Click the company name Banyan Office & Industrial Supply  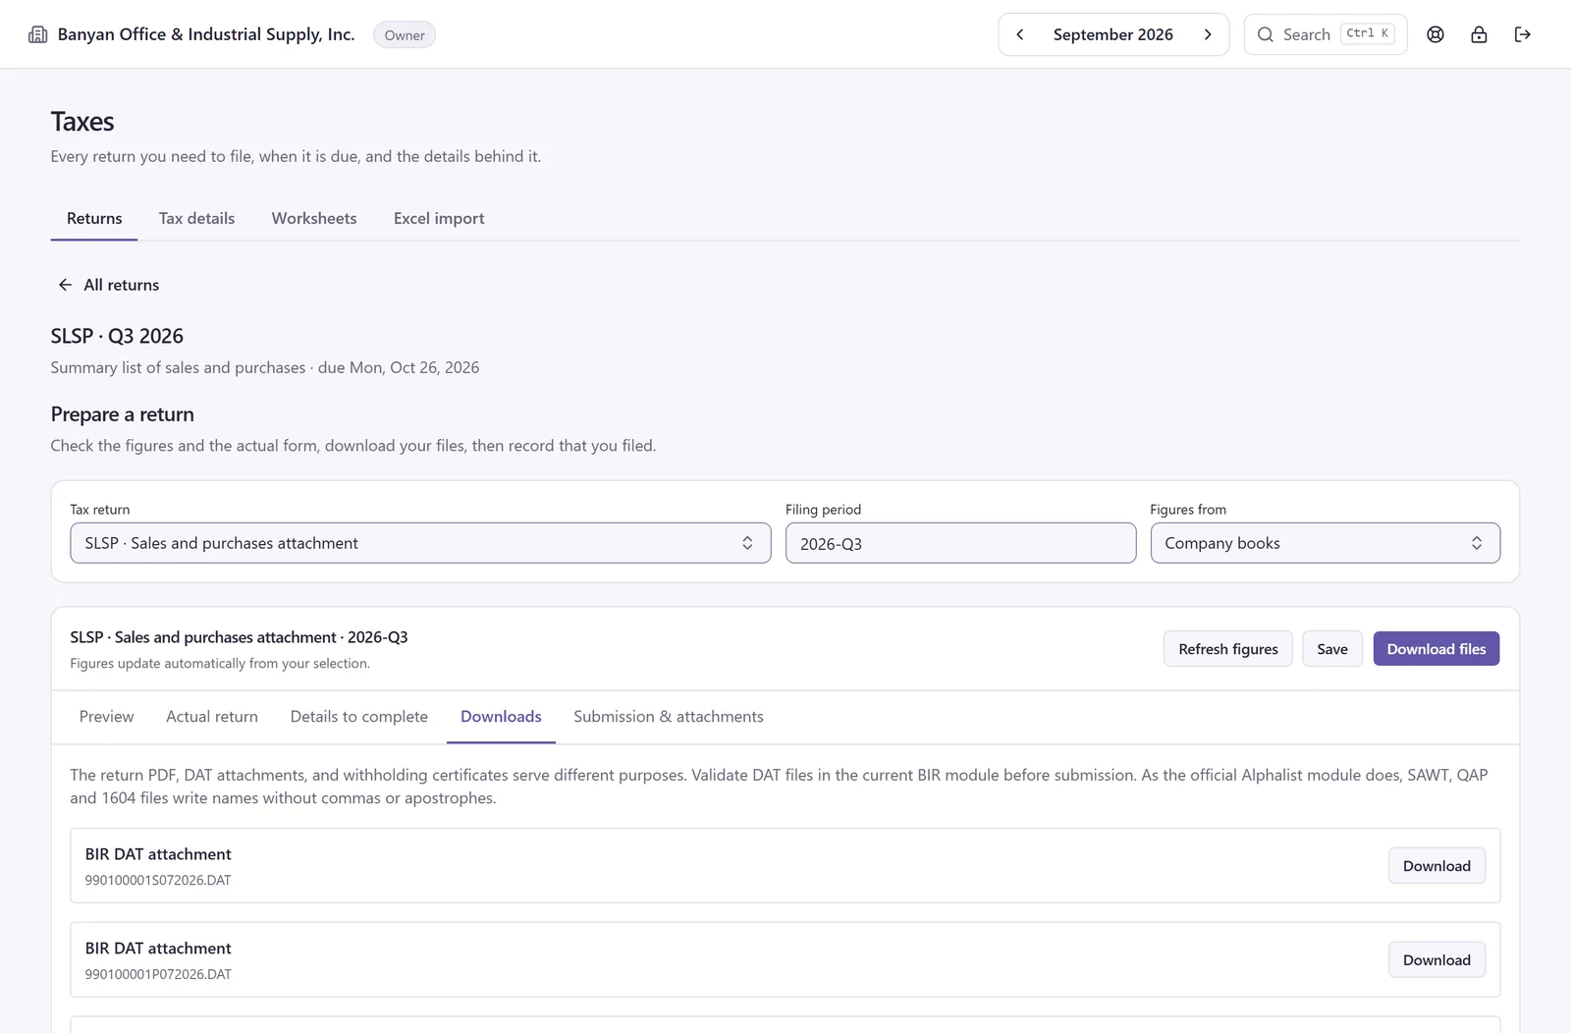(x=206, y=34)
